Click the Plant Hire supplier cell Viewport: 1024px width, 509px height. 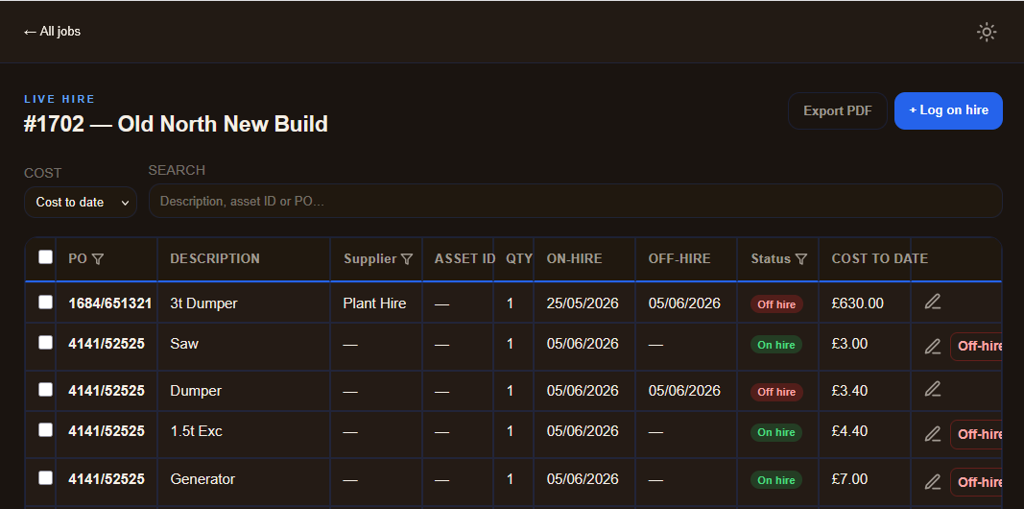[x=374, y=303]
